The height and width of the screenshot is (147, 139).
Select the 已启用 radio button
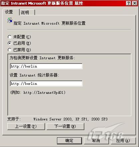(10, 43)
